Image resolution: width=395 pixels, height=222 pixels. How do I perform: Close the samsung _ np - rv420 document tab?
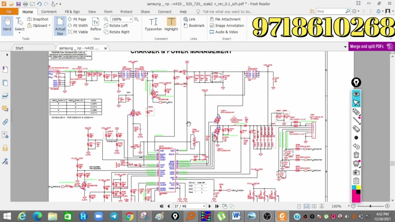(x=105, y=48)
